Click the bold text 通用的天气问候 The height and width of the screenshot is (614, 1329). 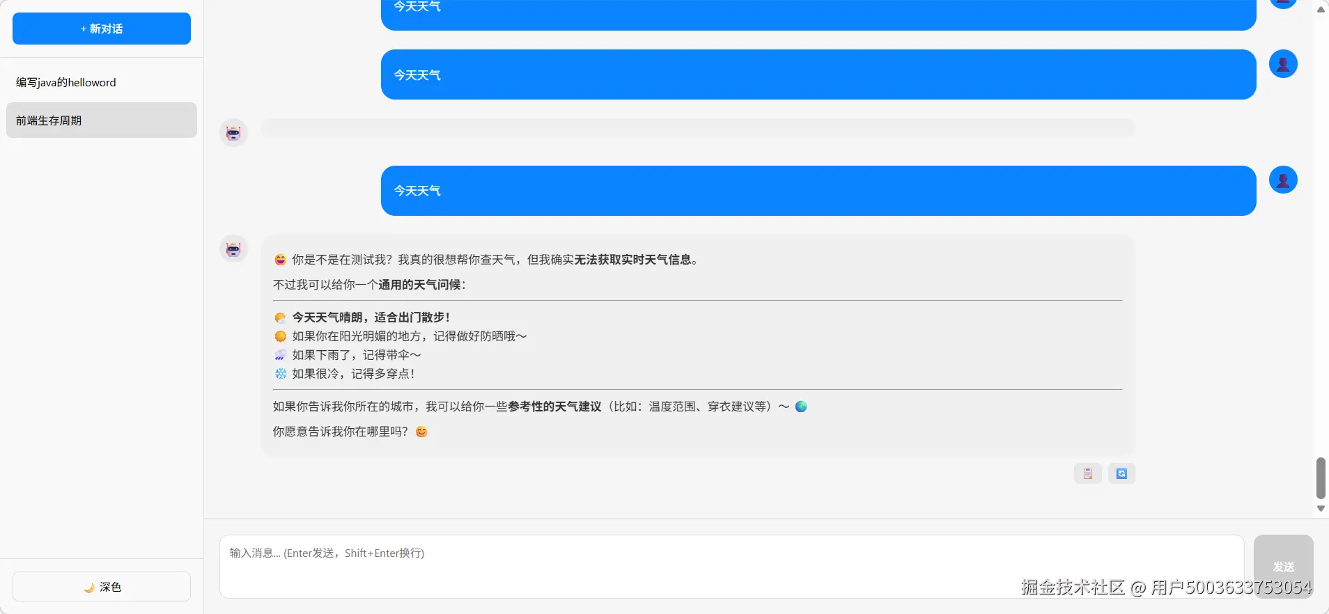click(419, 285)
